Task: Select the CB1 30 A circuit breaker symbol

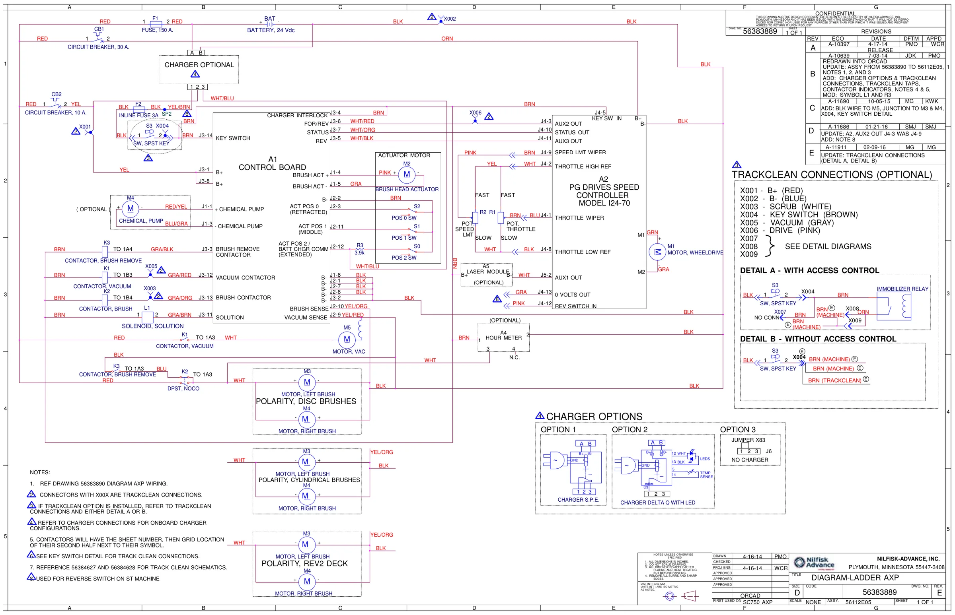Action: (x=98, y=38)
